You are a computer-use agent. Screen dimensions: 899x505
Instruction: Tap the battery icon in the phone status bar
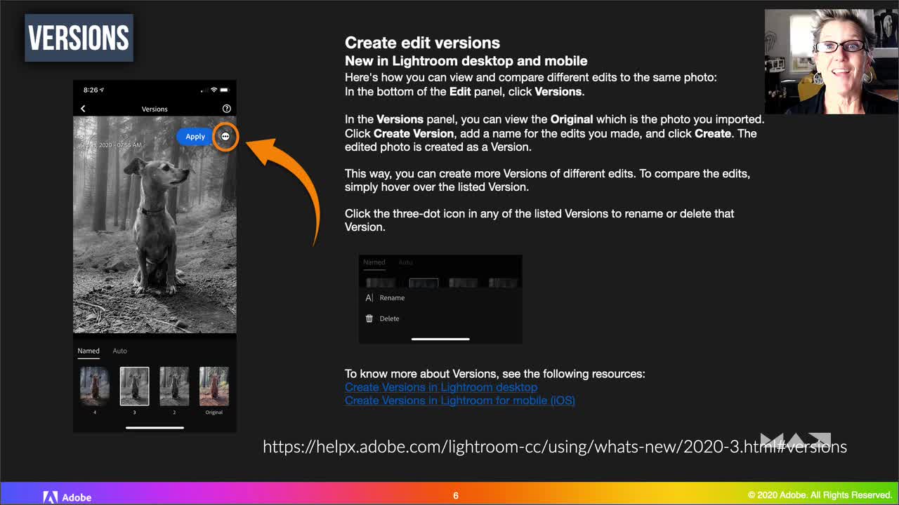[x=225, y=90]
